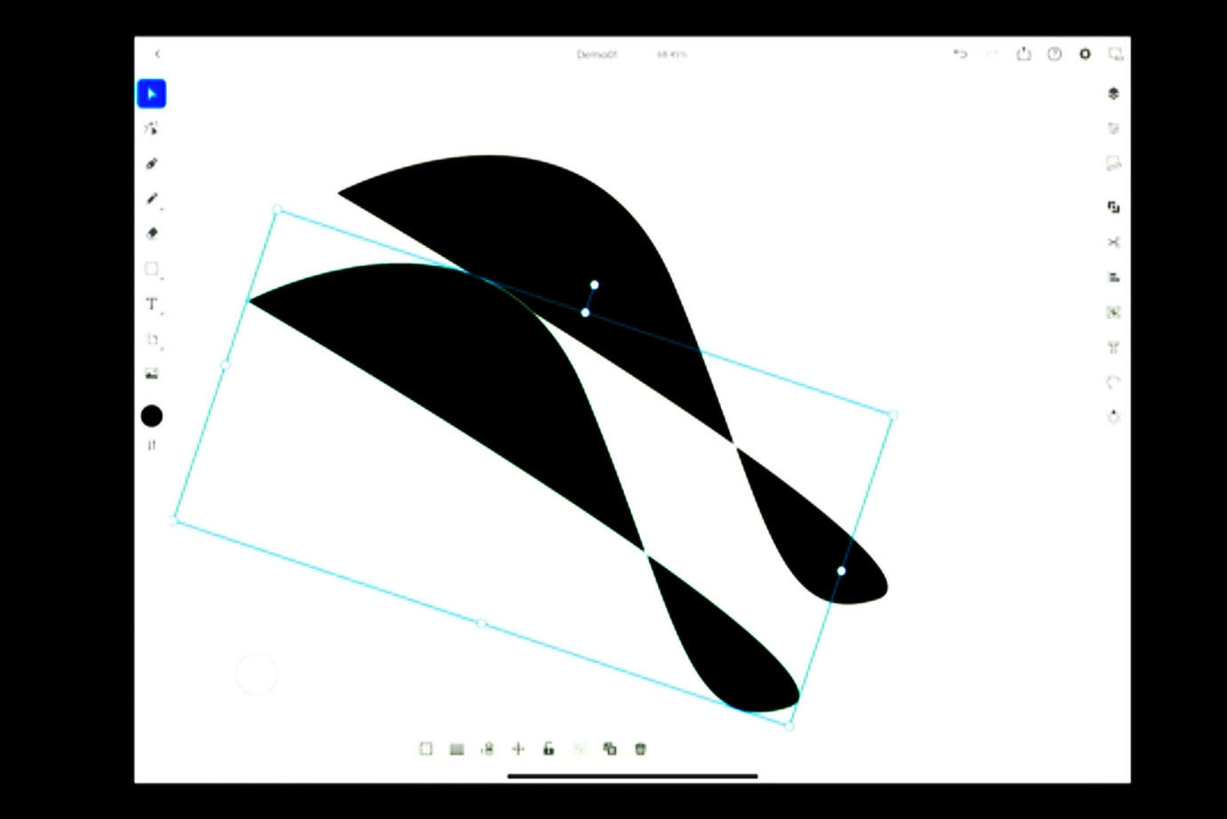Undo the last action

pyautogui.click(x=960, y=54)
